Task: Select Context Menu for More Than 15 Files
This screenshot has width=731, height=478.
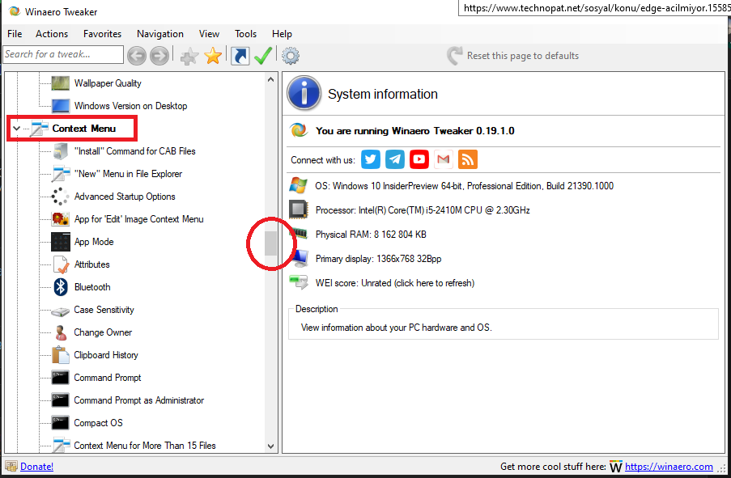Action: (x=145, y=446)
